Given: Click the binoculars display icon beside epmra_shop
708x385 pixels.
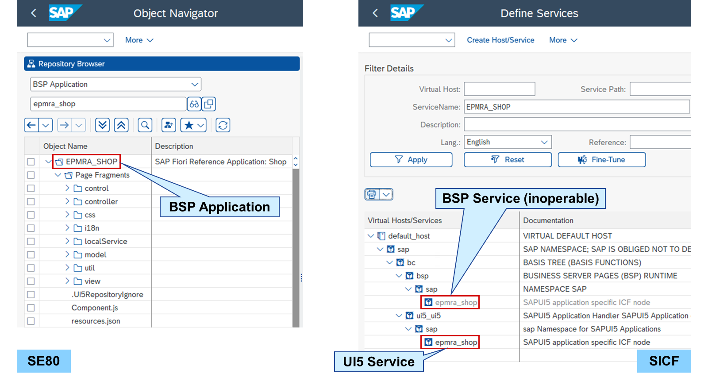Looking at the screenshot, I should 194,104.
